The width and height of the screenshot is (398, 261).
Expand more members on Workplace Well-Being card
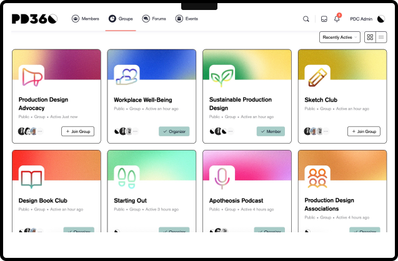pyautogui.click(x=135, y=131)
